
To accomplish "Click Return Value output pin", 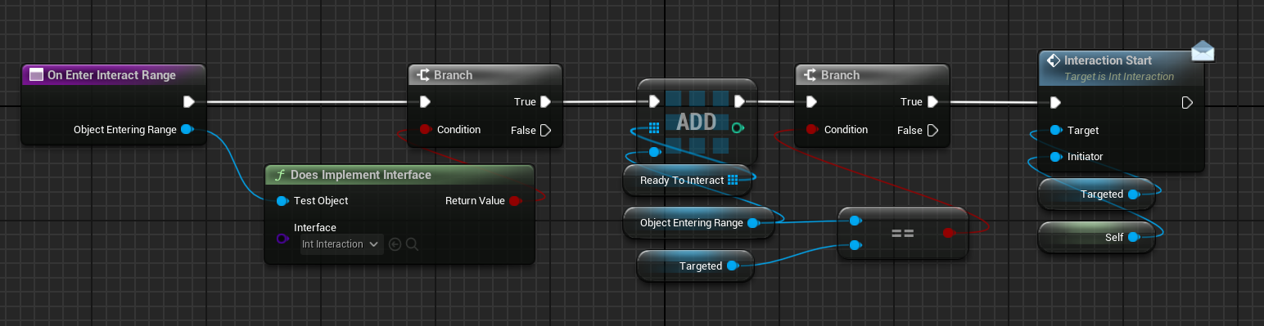I will [x=514, y=201].
